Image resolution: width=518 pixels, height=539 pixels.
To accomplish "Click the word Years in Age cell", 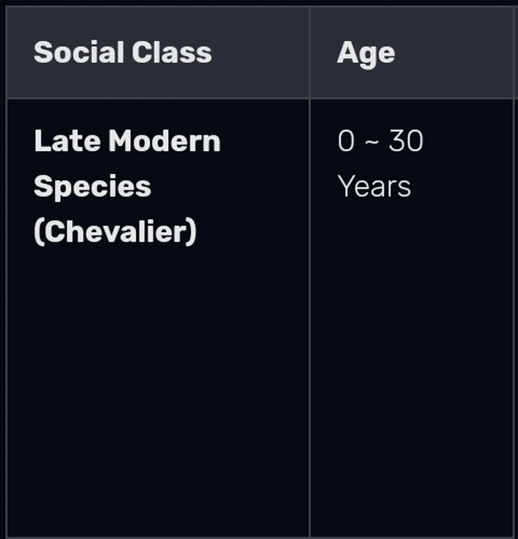I will point(374,186).
